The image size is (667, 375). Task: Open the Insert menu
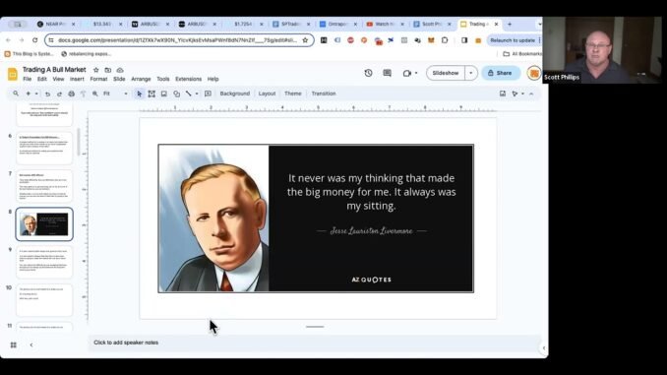pyautogui.click(x=77, y=79)
